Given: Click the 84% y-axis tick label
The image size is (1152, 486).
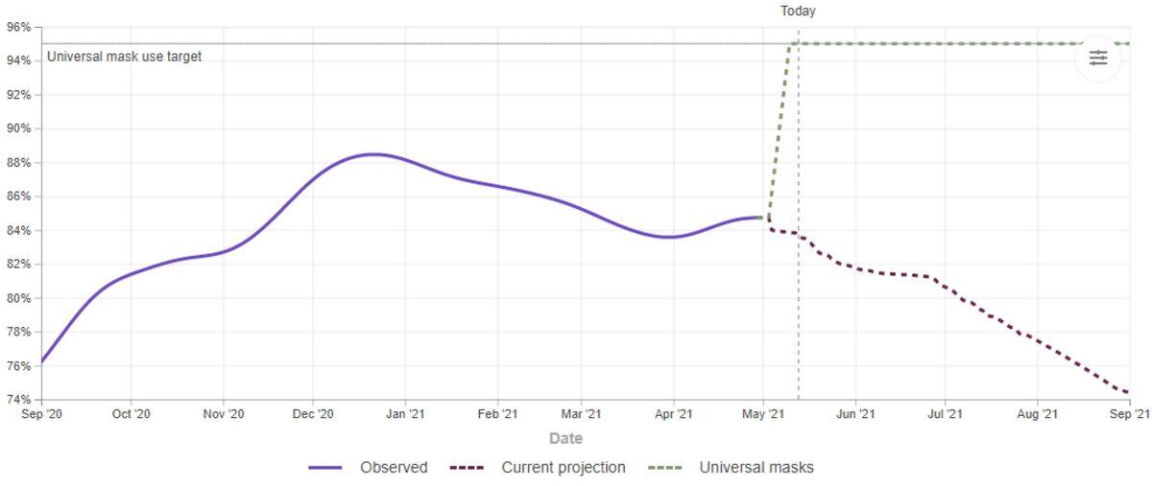Looking at the screenshot, I should [x=20, y=231].
